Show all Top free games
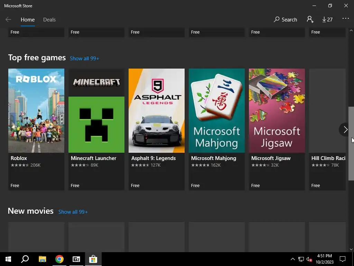Viewport: 354px width, 266px height. [x=84, y=58]
